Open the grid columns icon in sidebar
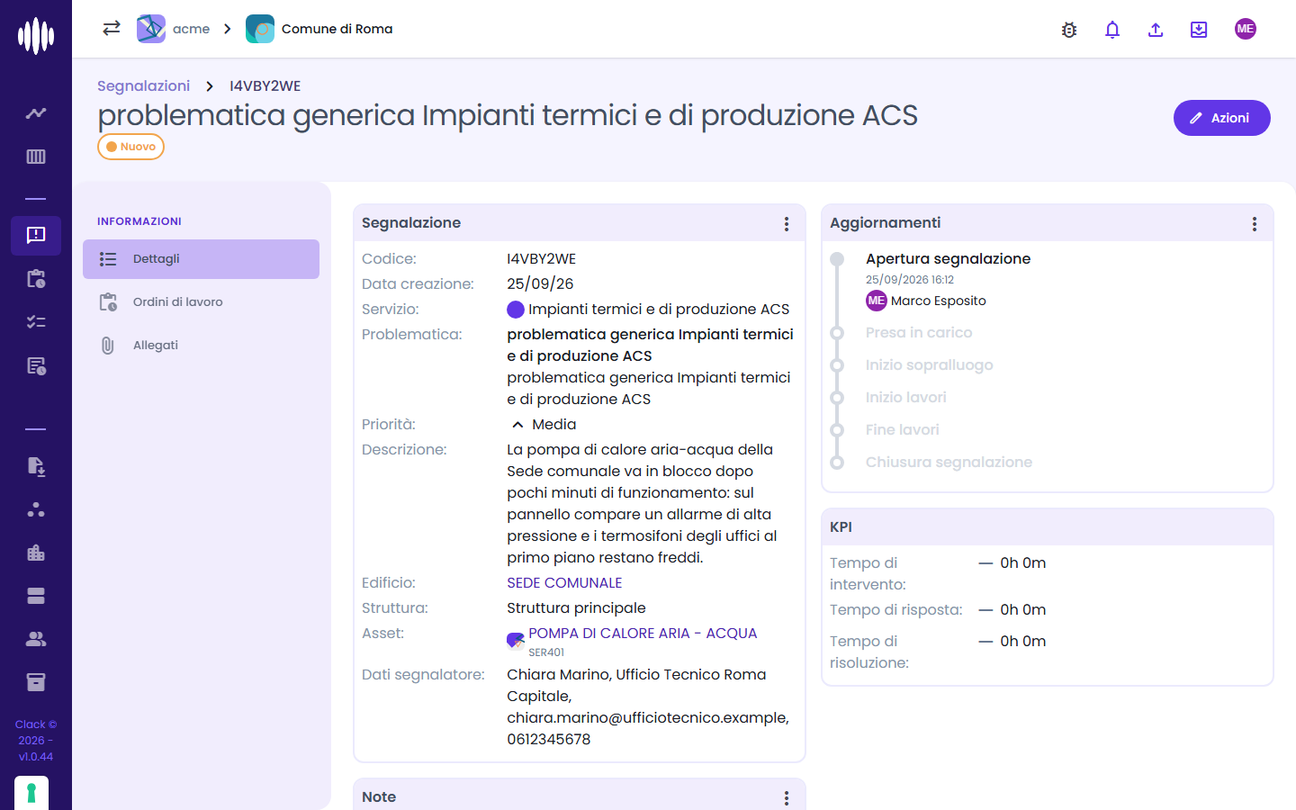Image resolution: width=1296 pixels, height=810 pixels. point(36,157)
